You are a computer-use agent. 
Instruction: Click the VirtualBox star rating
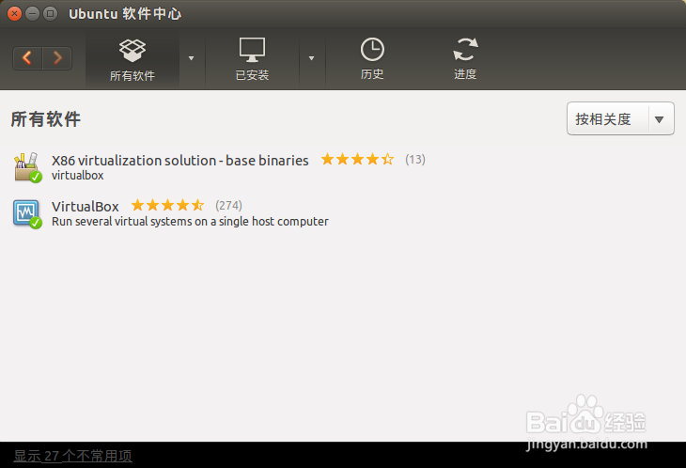point(167,205)
